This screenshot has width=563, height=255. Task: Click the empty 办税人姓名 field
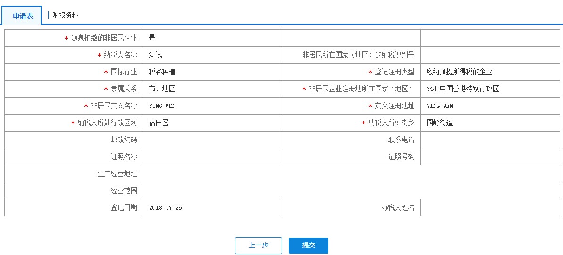point(490,208)
